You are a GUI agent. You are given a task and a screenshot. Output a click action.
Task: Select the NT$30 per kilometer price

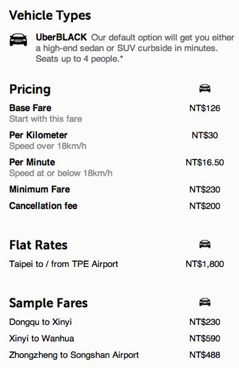(205, 136)
